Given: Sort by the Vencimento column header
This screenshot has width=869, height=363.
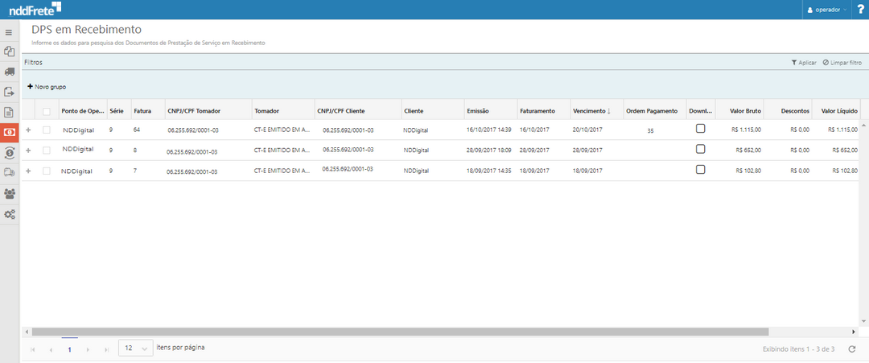Looking at the screenshot, I should pos(591,111).
